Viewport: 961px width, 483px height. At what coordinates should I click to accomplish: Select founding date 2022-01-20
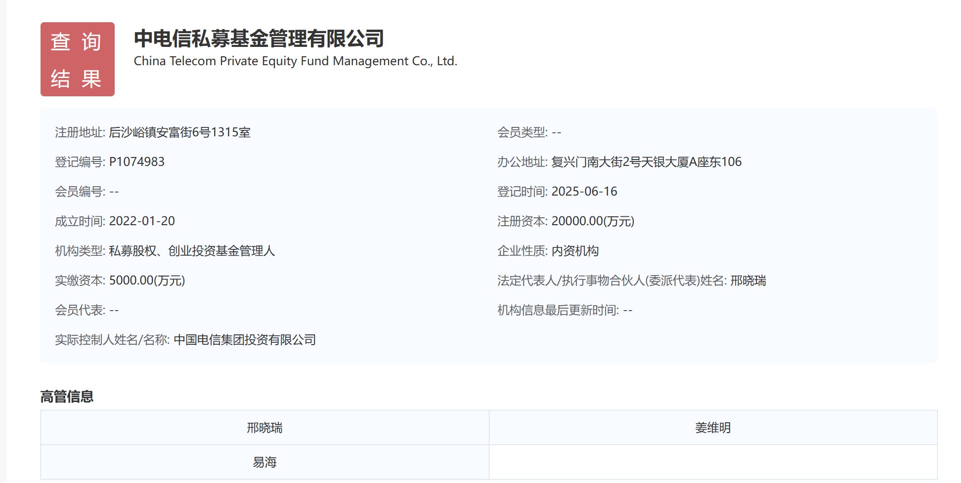pyautogui.click(x=142, y=221)
